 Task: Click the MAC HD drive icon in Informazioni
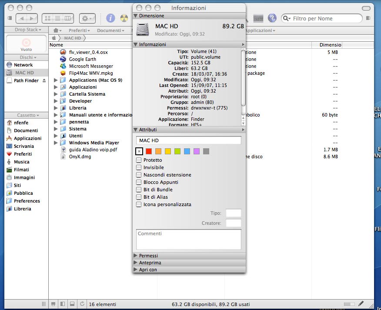[143, 30]
